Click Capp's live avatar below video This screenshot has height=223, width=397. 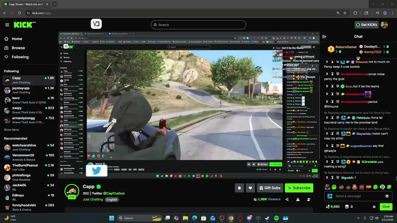tap(72, 191)
